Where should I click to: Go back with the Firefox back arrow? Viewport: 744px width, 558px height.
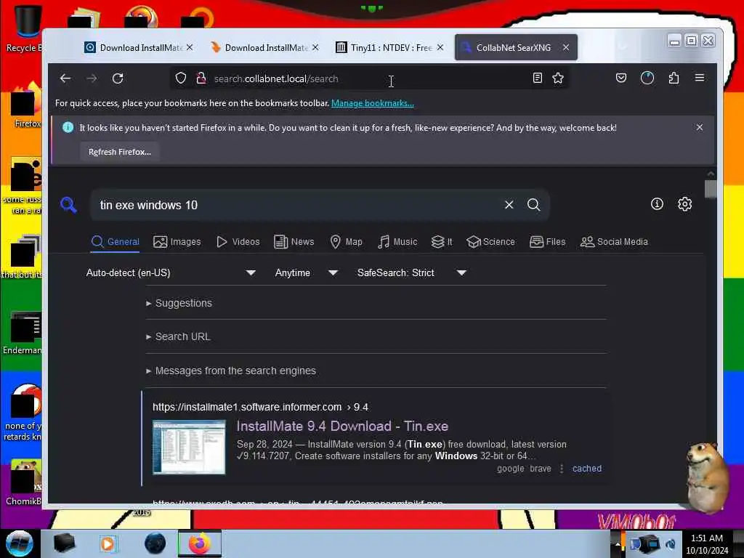pos(65,78)
